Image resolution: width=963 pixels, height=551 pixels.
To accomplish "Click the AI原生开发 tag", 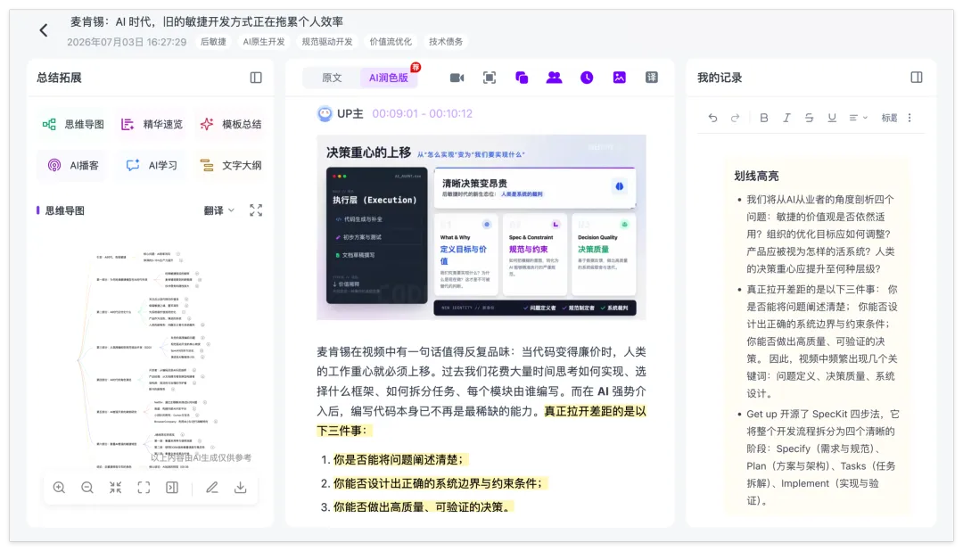I will tap(264, 42).
